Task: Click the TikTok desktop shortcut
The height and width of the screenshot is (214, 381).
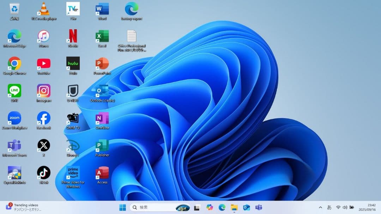Action: tap(44, 173)
